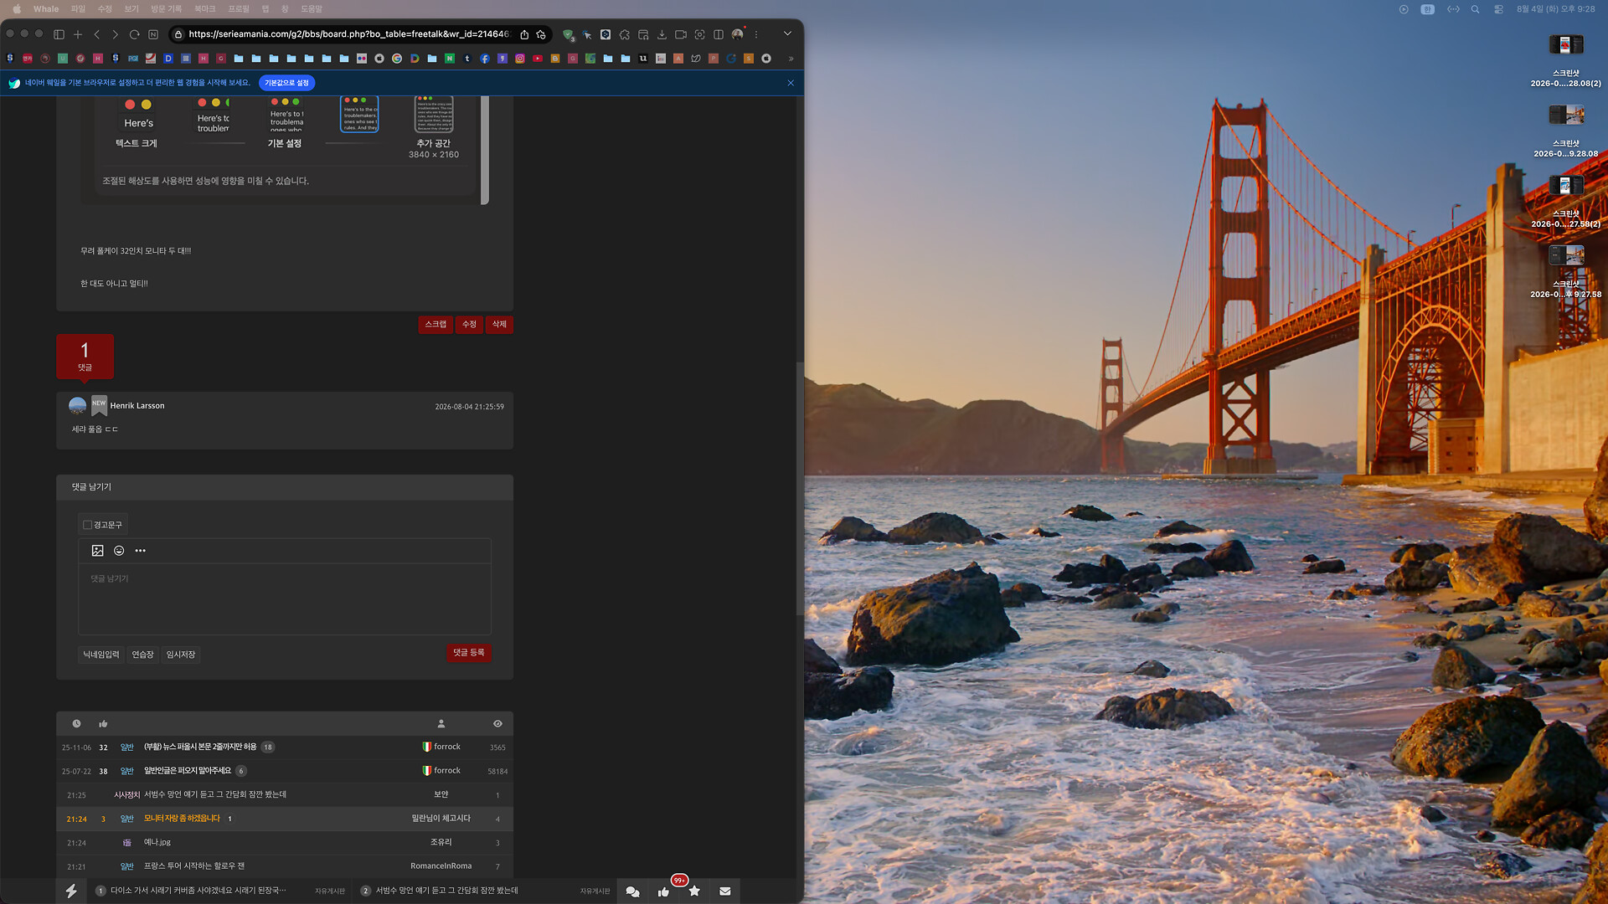Open the extensions puzzle icon
Screen dimensions: 1608x904
click(625, 34)
